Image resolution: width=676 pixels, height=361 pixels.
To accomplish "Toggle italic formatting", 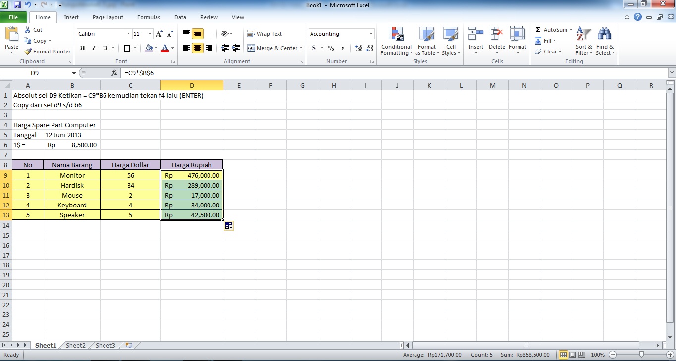I will coord(93,48).
